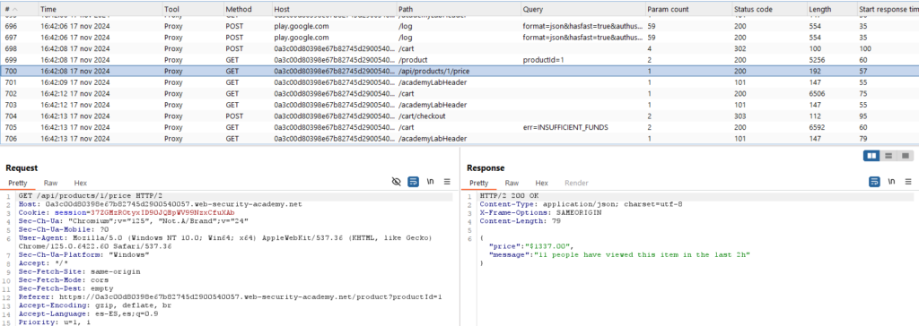Select row 696 play.google.com /log
The height and width of the screenshot is (326, 919).
pyautogui.click(x=459, y=26)
